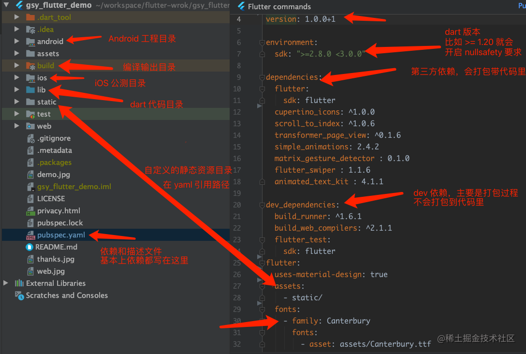Click the pubspec.yaml file icon

(x=30, y=235)
